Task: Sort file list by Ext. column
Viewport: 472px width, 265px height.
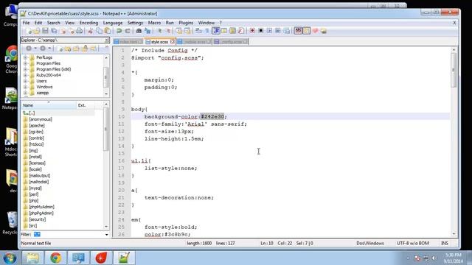Action: point(86,105)
